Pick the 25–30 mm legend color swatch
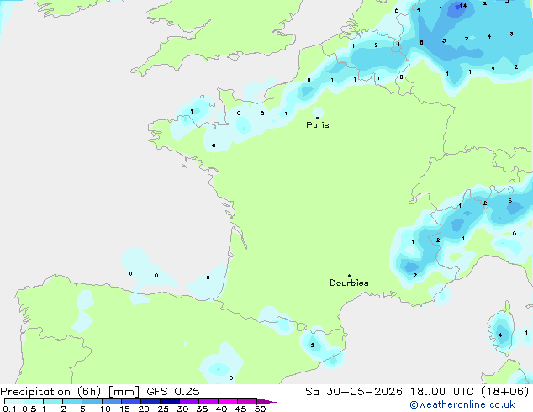This screenshot has height=412, width=533. pyautogui.click(x=170, y=401)
